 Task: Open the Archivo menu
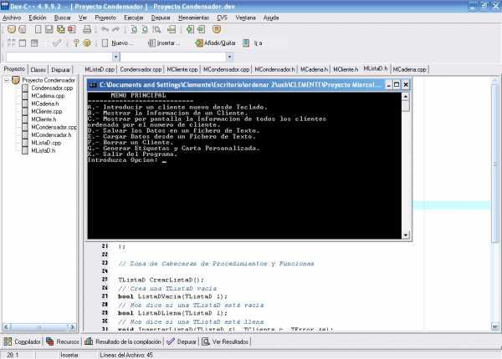12,18
